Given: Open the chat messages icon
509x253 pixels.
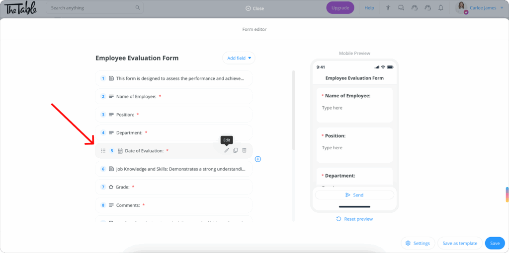Looking at the screenshot, I should click(x=401, y=8).
